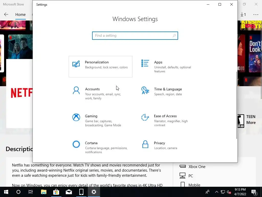Maximize the Settings window
262x197 pixels.
220,4
